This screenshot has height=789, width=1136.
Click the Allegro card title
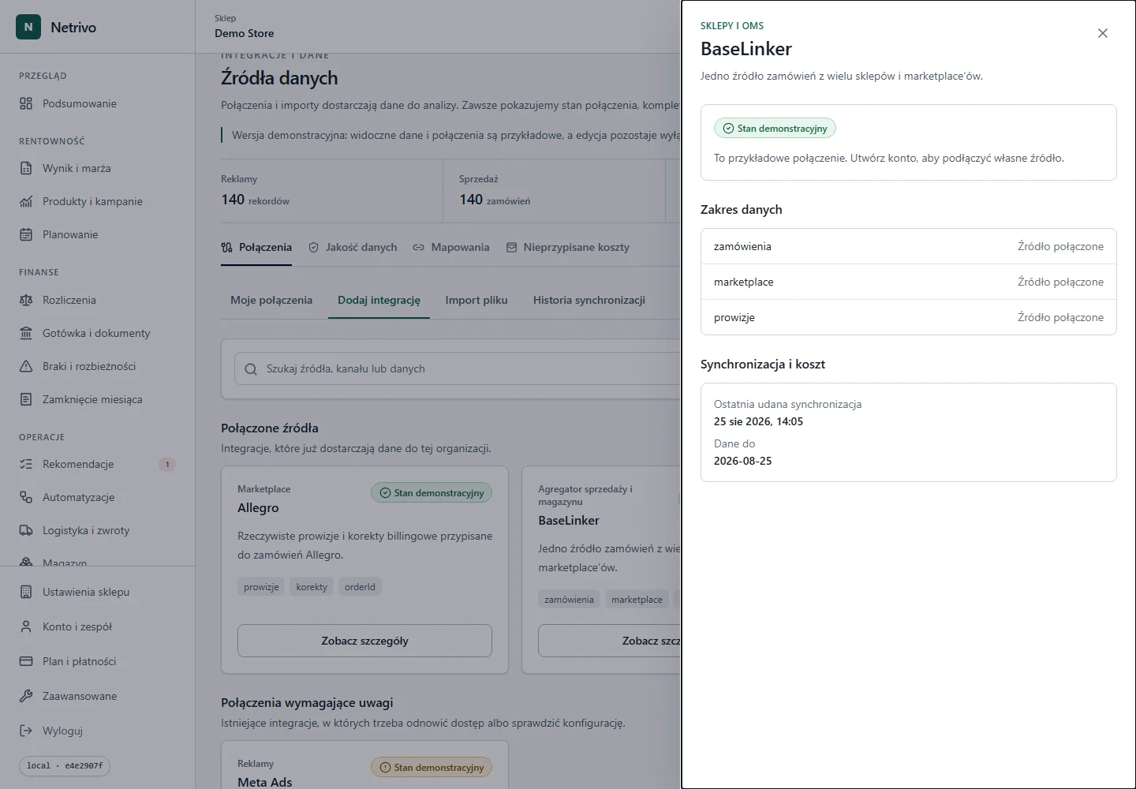258,508
